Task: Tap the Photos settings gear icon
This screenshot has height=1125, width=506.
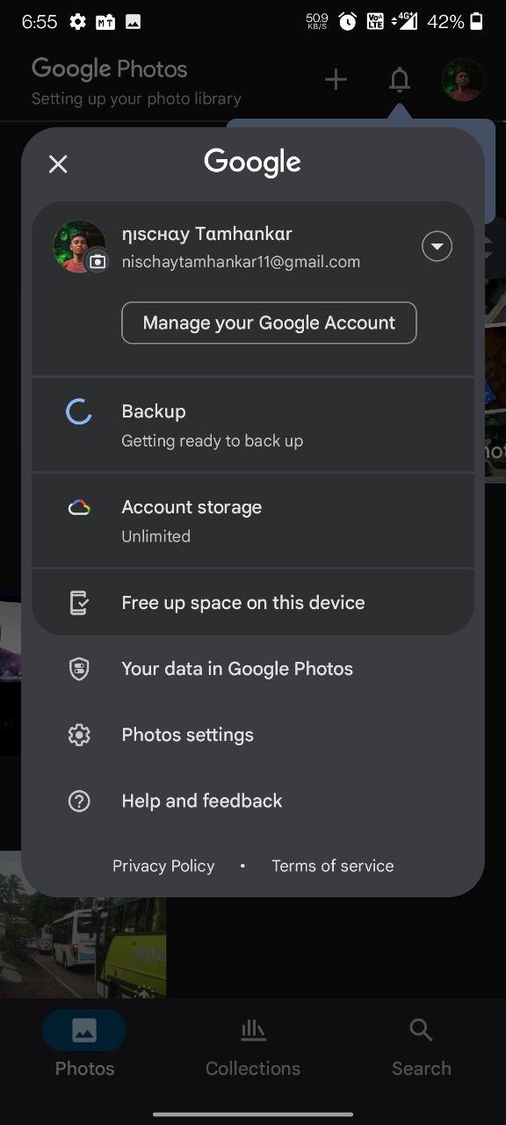Action: tap(79, 735)
